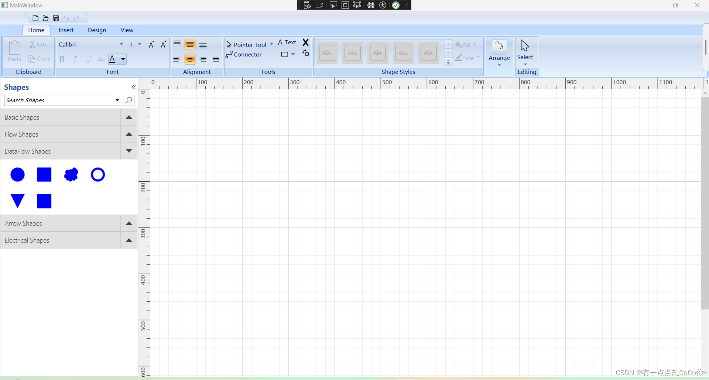Click inside the Search Shapes field
Screen dimensions: 709x380
tap(59, 100)
